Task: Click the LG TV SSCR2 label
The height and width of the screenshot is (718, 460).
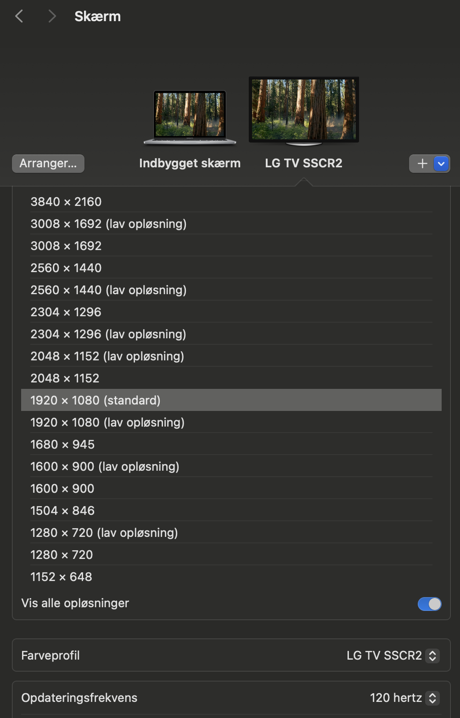Action: tap(303, 163)
